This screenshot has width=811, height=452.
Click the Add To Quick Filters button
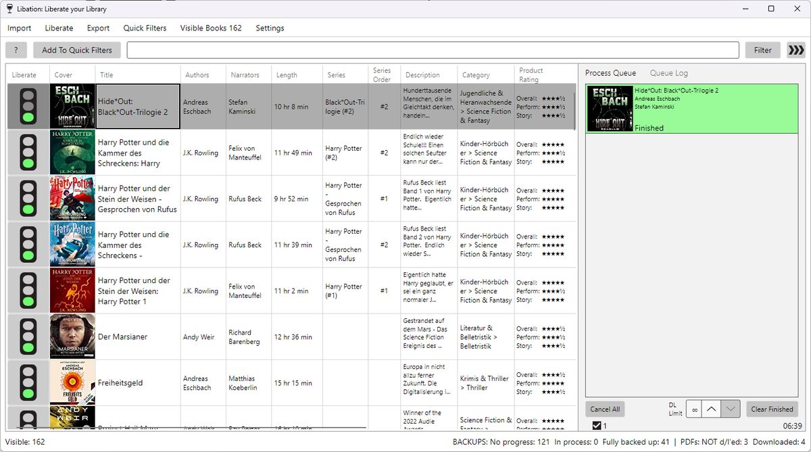[x=77, y=50]
